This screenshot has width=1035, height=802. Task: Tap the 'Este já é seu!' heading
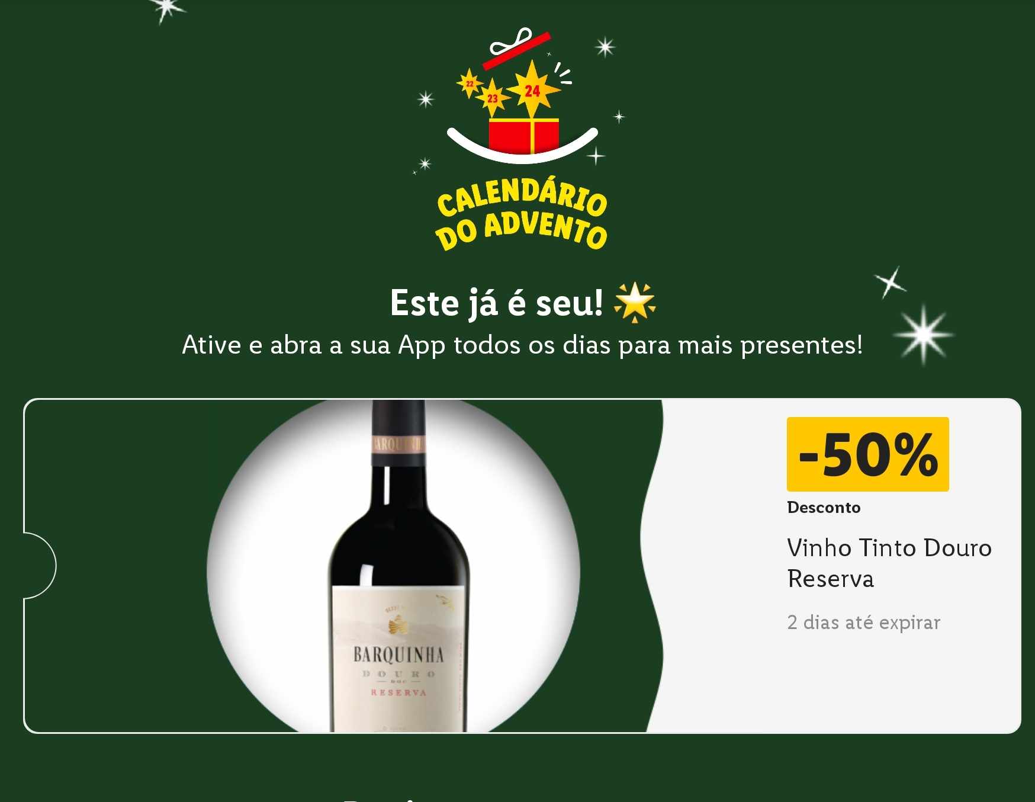(496, 303)
